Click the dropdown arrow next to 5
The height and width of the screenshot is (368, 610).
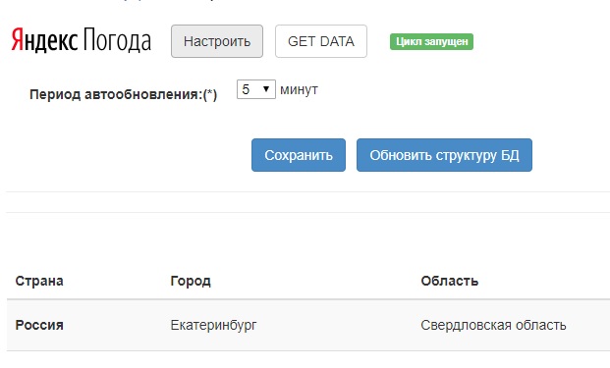point(266,89)
